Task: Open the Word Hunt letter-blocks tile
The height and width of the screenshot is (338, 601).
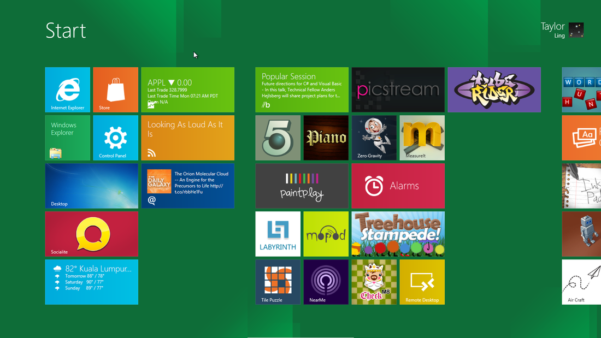Action: (581, 90)
